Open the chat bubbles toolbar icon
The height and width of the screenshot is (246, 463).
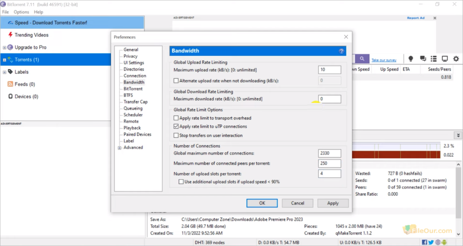(423, 59)
